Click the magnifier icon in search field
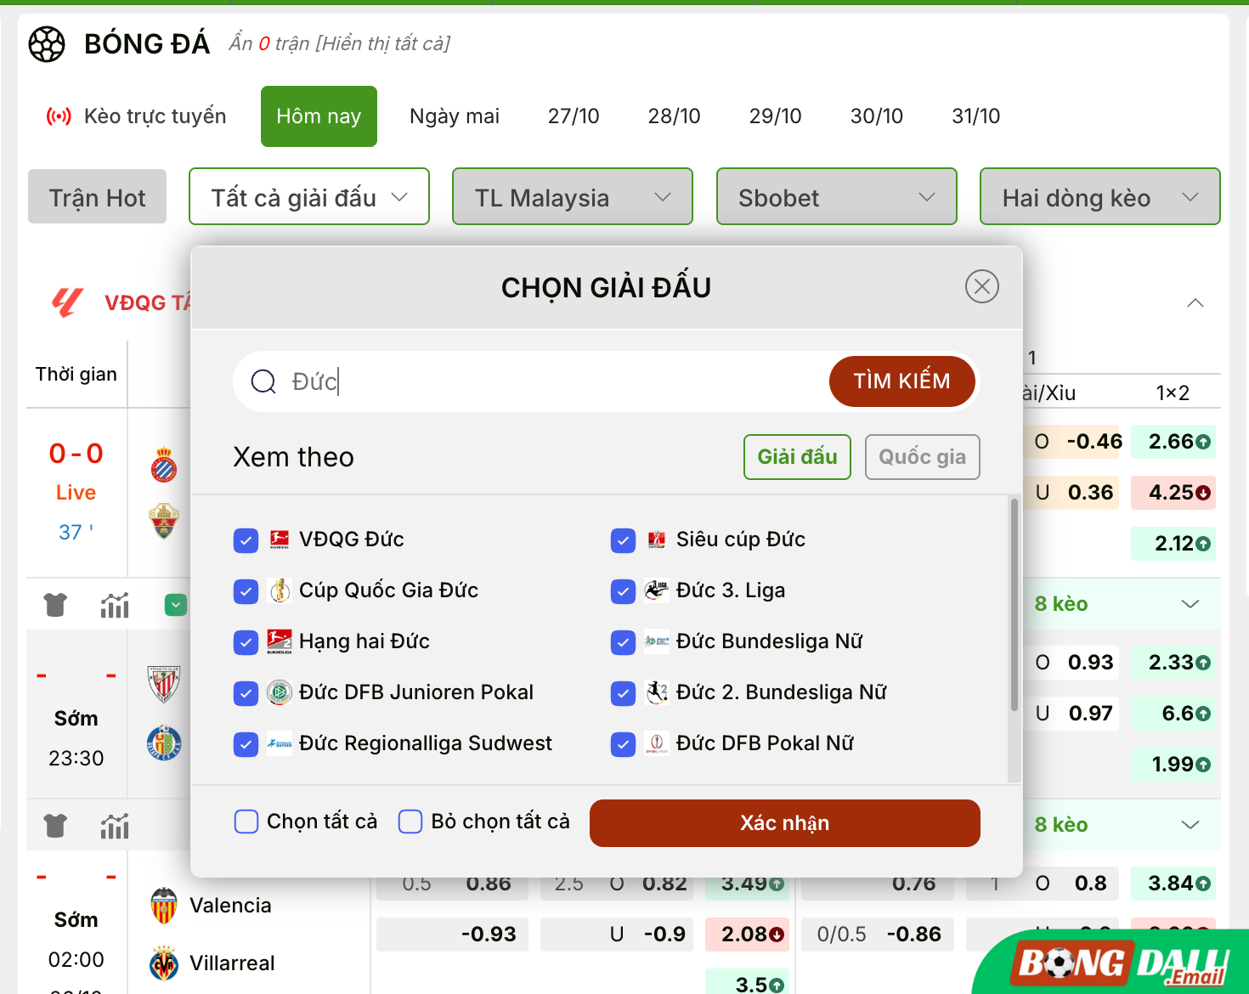This screenshot has height=994, width=1249. click(x=263, y=381)
